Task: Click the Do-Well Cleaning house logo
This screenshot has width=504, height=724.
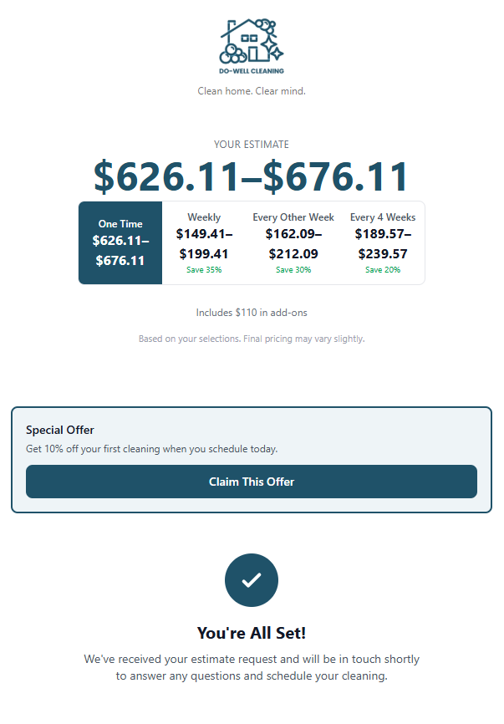Action: 251,40
